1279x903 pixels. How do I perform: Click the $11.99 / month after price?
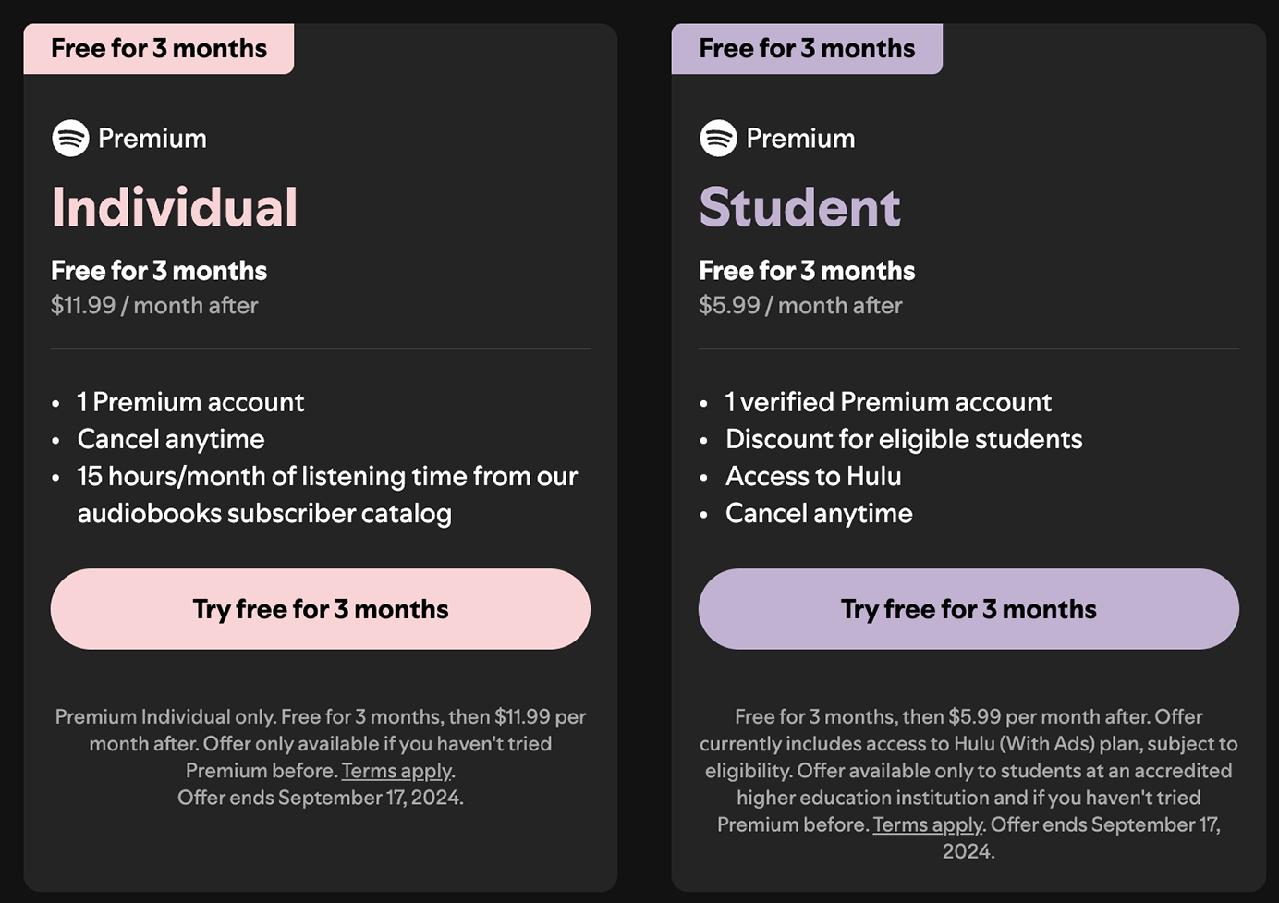pyautogui.click(x=154, y=306)
